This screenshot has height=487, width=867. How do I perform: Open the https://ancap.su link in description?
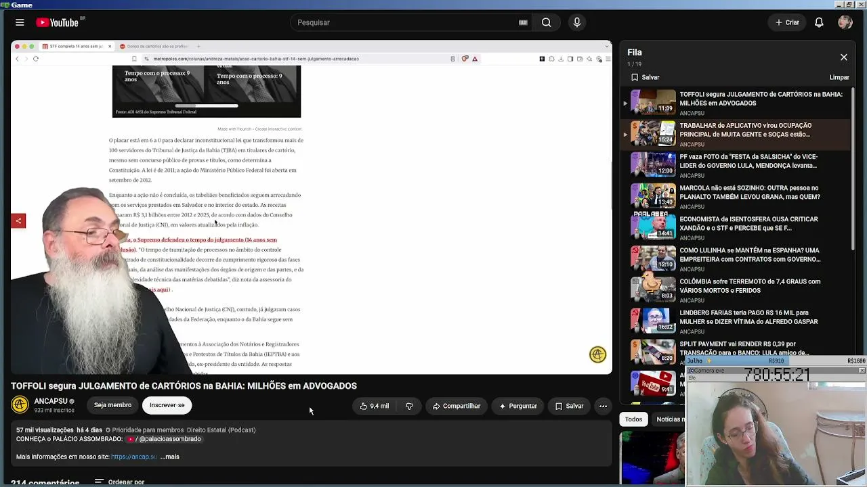(134, 457)
